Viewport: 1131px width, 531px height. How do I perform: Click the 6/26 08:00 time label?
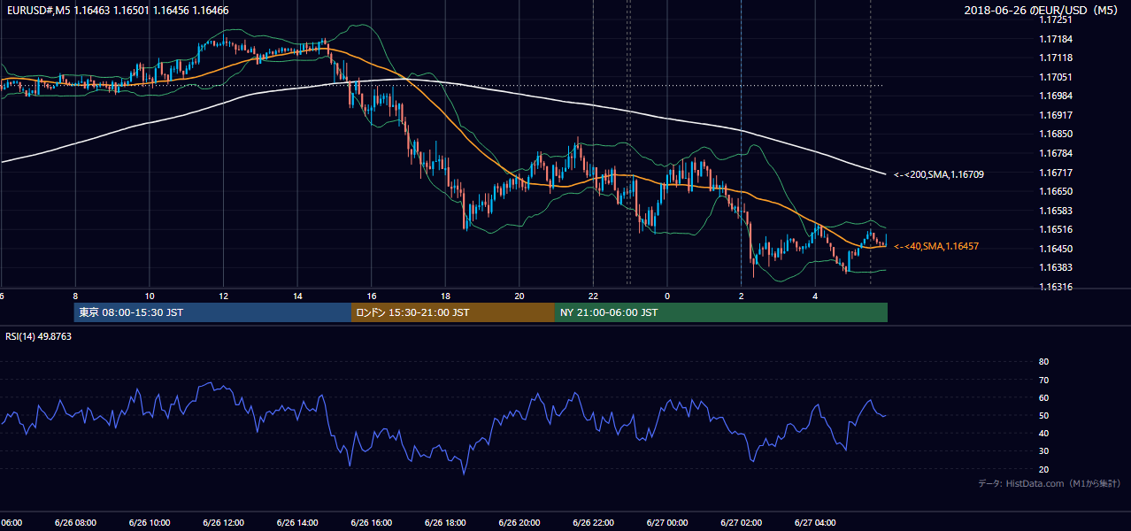[75, 522]
